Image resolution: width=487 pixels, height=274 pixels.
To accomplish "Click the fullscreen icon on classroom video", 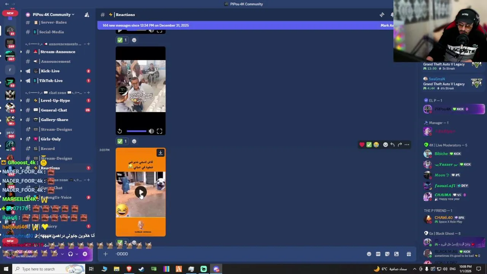I will (159, 131).
